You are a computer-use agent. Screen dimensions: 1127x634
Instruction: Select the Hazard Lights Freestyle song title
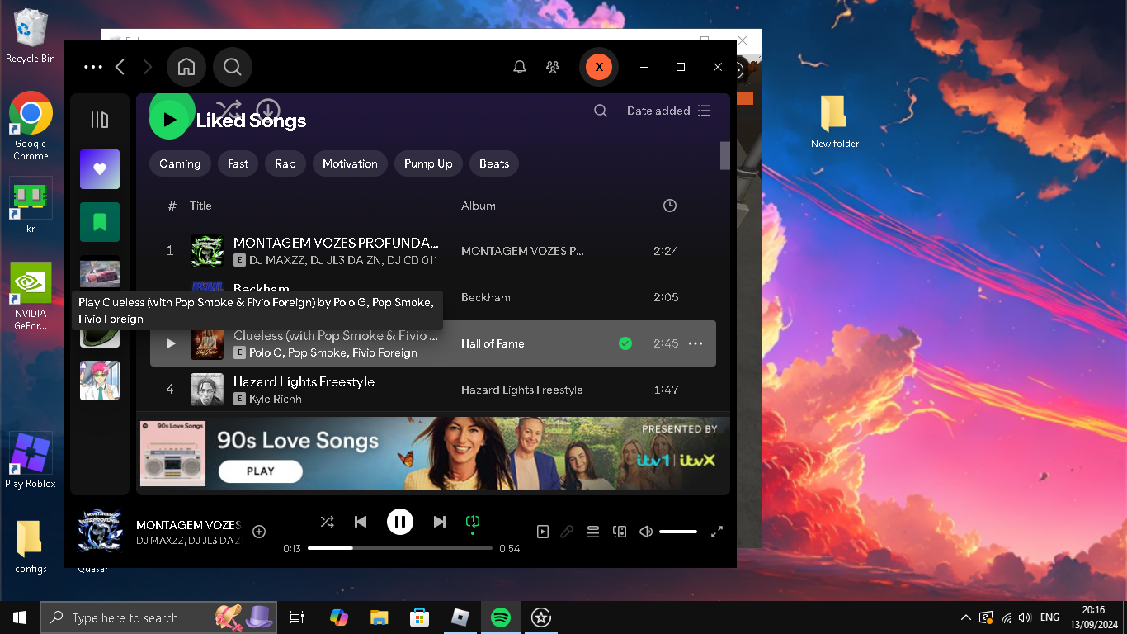click(304, 381)
